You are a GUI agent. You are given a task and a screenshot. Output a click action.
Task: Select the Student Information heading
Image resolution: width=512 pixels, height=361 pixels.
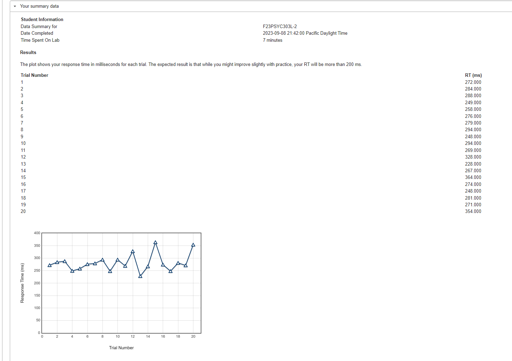(x=42, y=20)
